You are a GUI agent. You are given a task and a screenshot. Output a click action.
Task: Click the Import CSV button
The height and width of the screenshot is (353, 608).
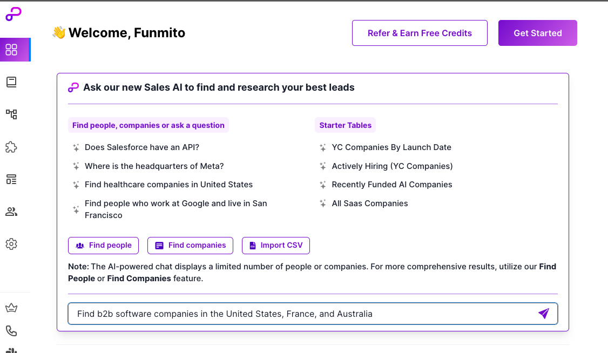click(275, 246)
